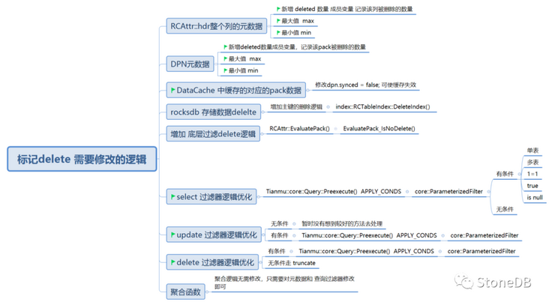This screenshot has height=305, width=549.
Task: Collapse the rocksdb 存储数据delelte branch circle
Action: pyautogui.click(x=262, y=112)
